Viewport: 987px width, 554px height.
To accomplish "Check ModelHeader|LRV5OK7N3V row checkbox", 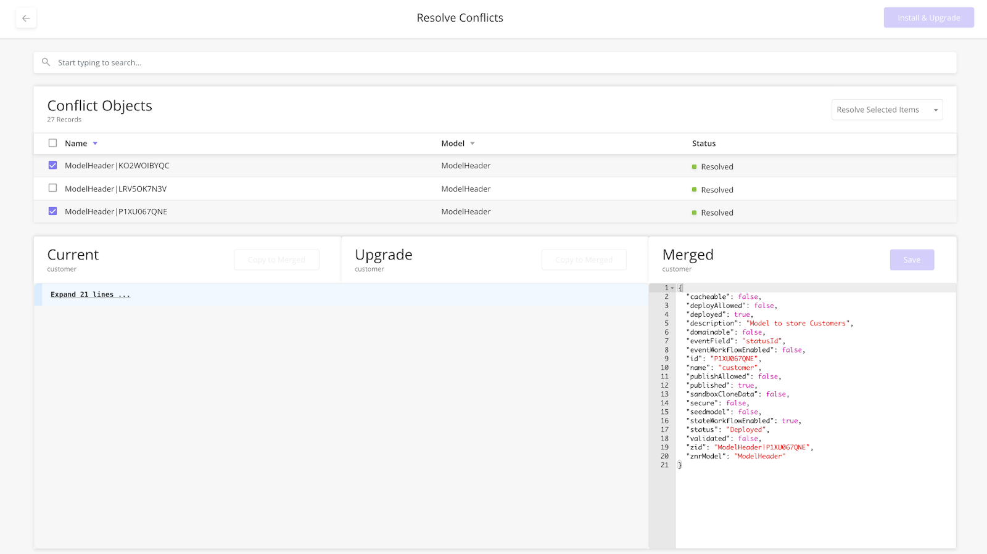I will point(52,188).
